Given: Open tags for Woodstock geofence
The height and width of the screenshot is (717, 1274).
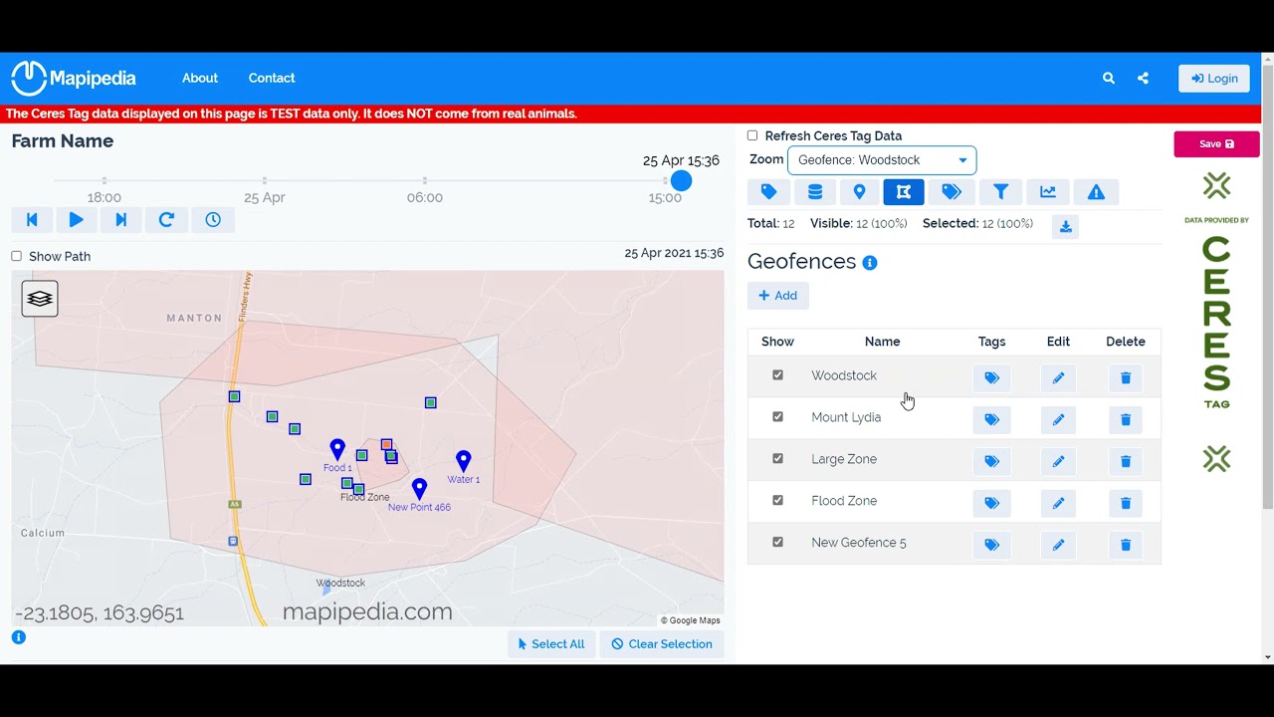Looking at the screenshot, I should coord(991,377).
